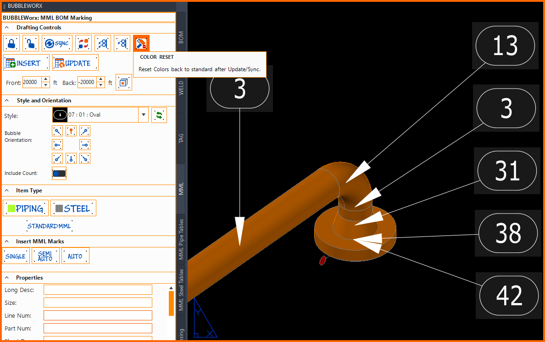Select bubble mark 13
The image size is (545, 342).
(x=506, y=45)
